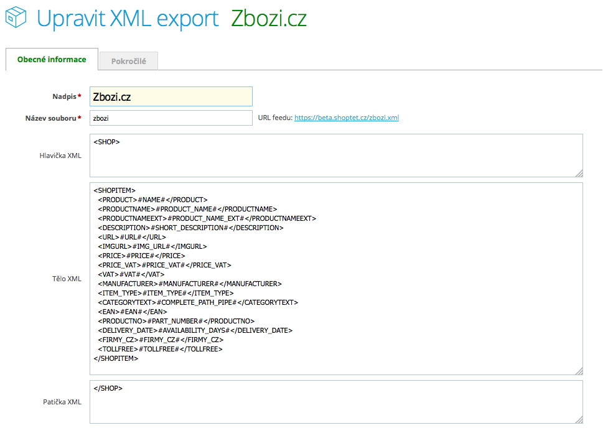This screenshot has width=613, height=433.
Task: Click inside the Patička XML textarea
Action: click(336, 402)
